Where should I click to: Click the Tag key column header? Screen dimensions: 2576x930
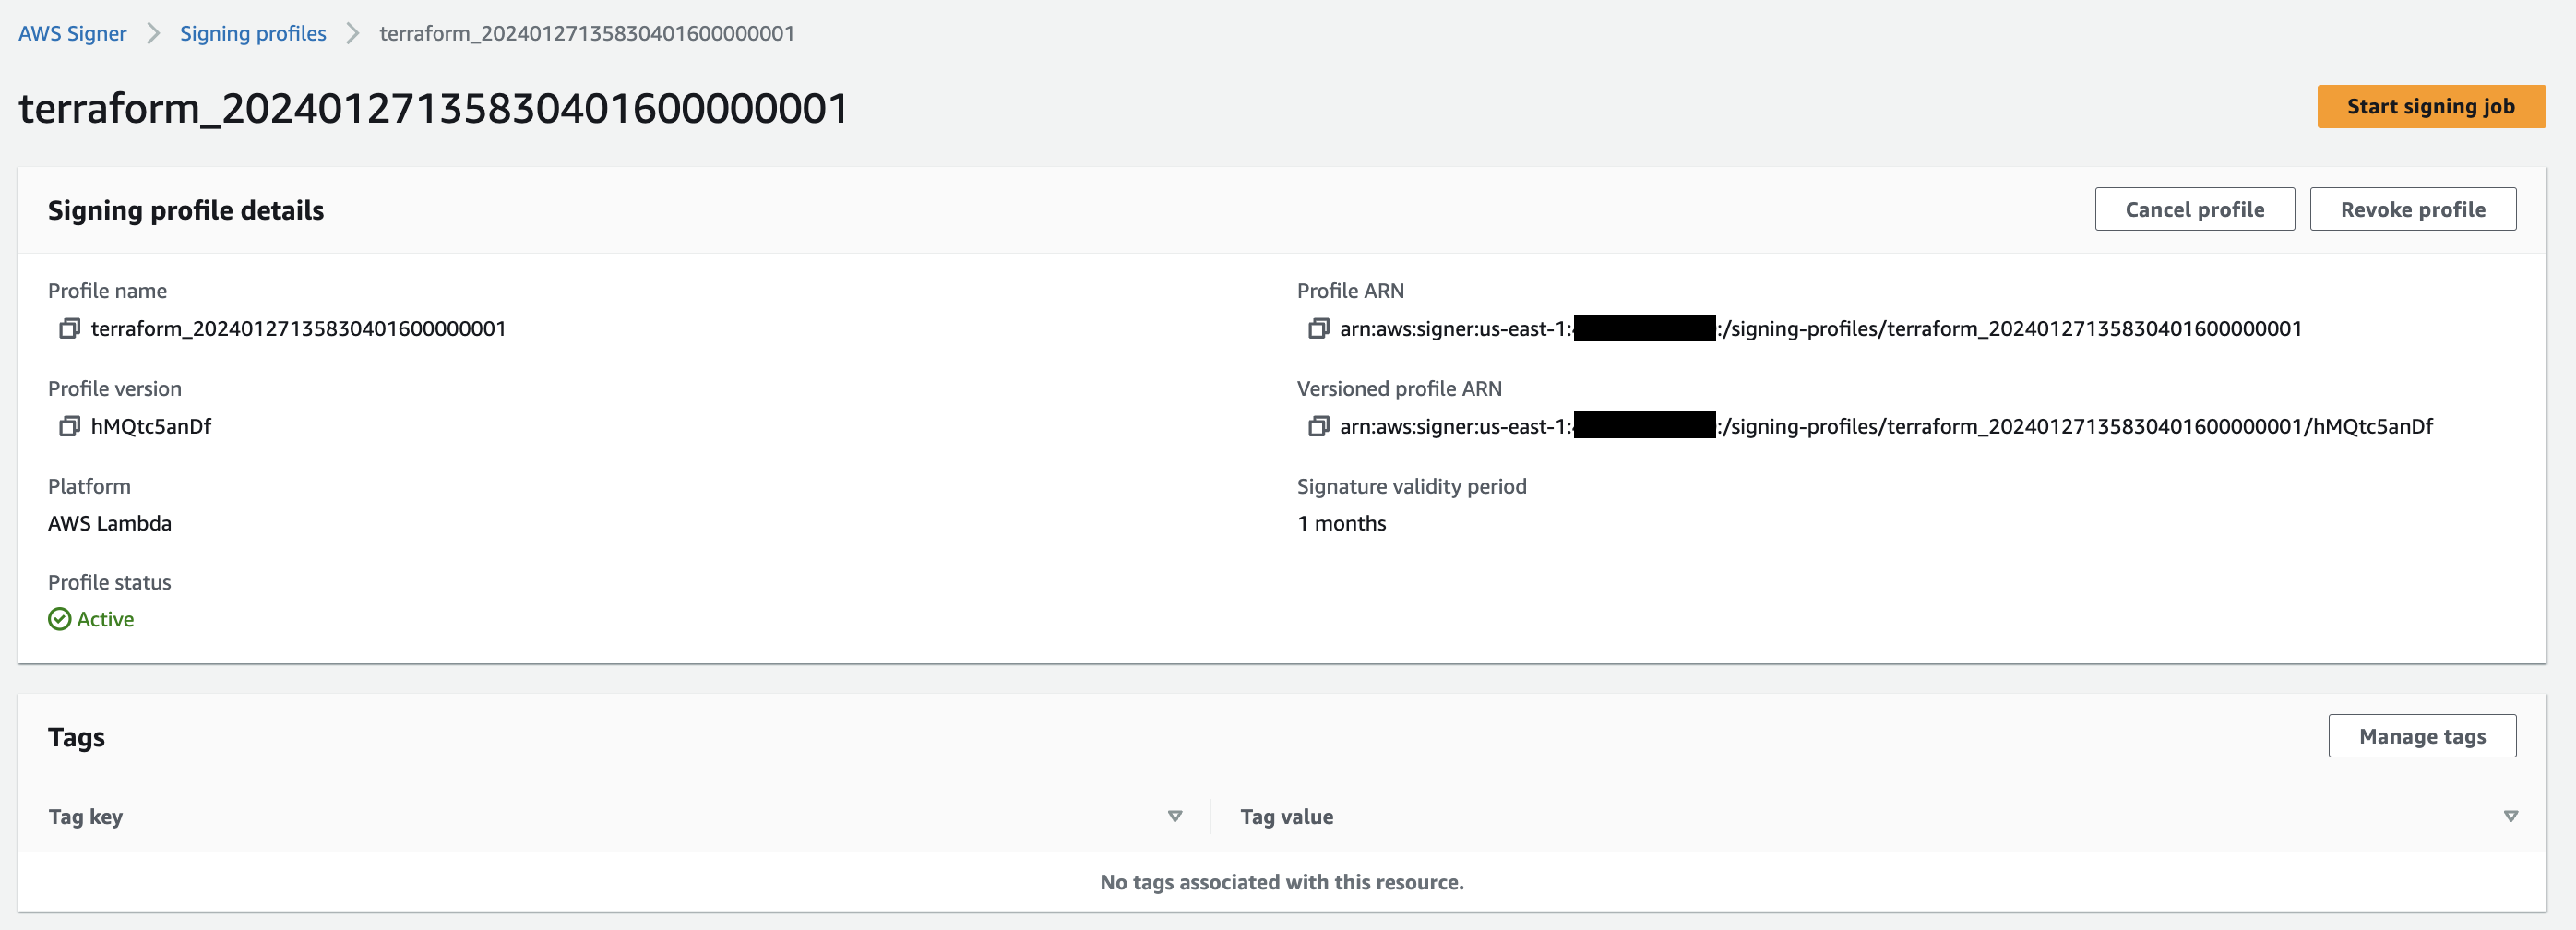pos(86,817)
